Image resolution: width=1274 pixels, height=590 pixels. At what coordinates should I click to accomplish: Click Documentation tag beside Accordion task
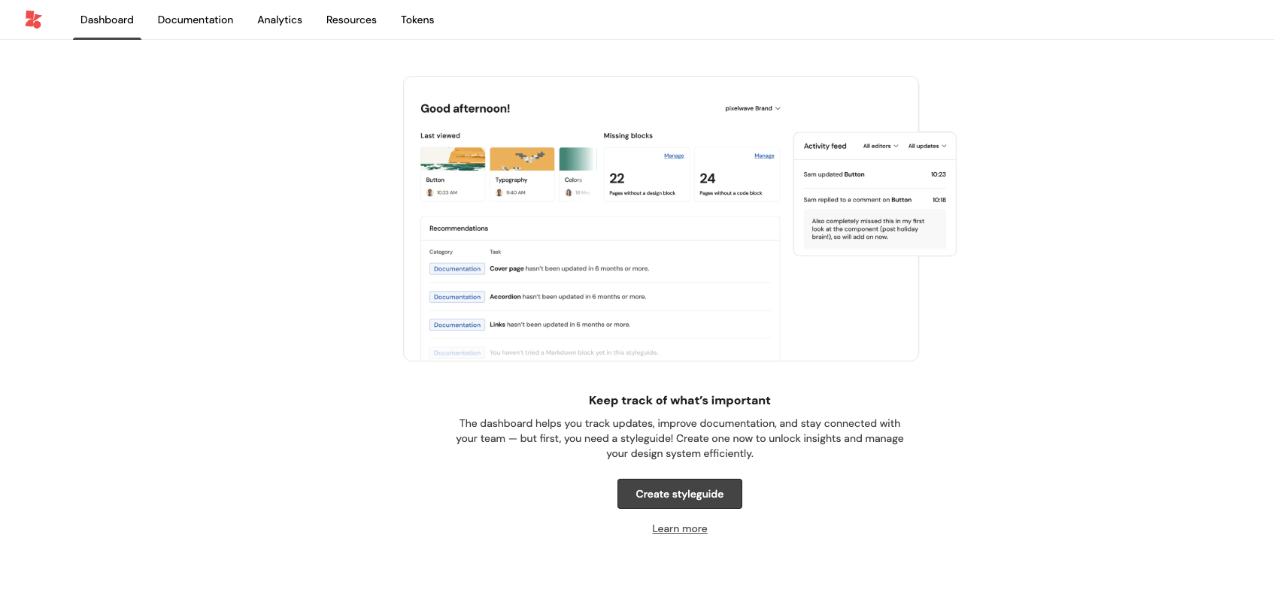click(457, 297)
